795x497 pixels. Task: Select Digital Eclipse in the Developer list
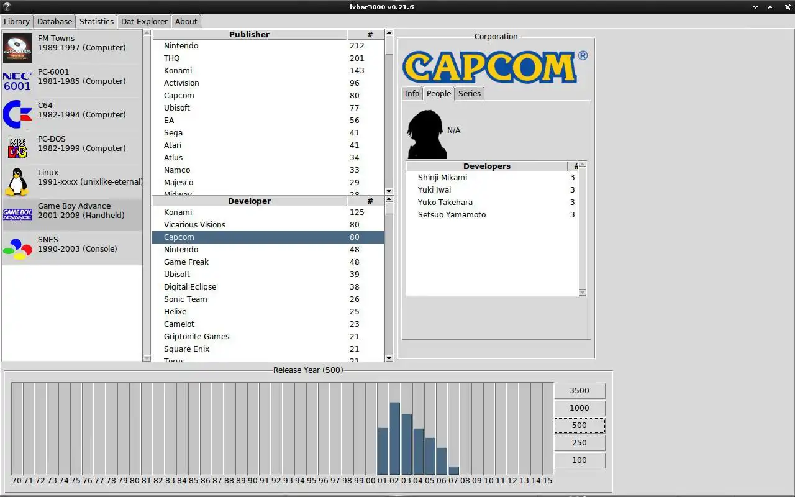click(268, 287)
